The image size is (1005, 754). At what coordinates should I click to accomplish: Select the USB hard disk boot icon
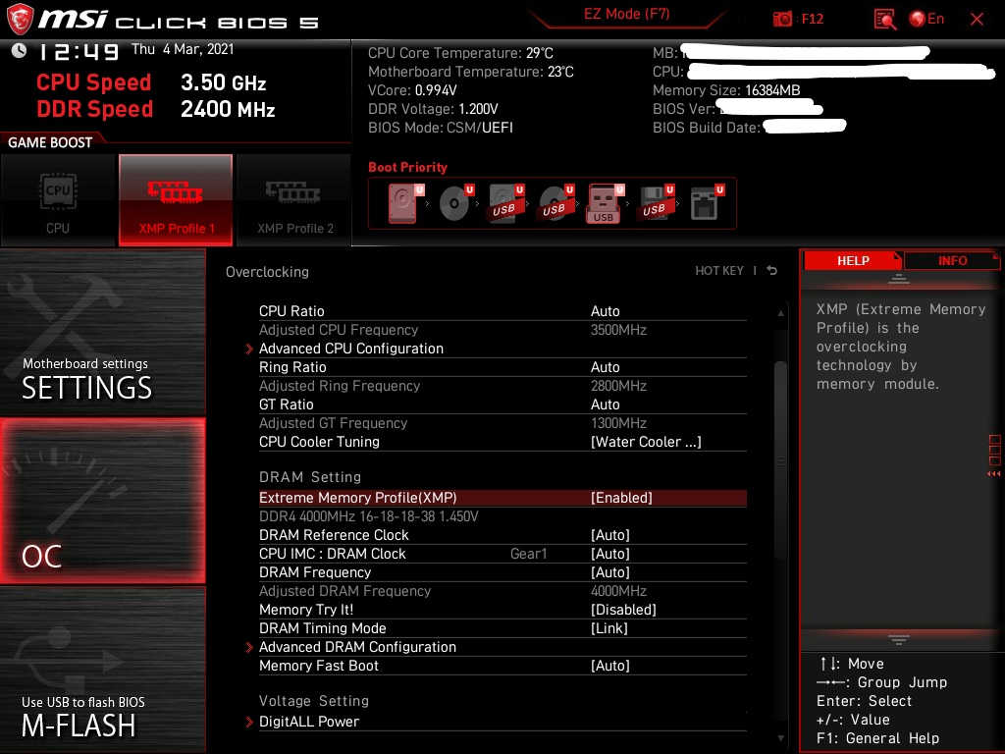point(506,203)
